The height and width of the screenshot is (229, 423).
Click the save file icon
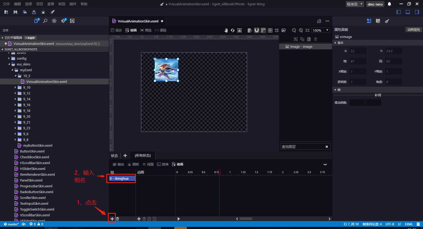(x=15, y=12)
